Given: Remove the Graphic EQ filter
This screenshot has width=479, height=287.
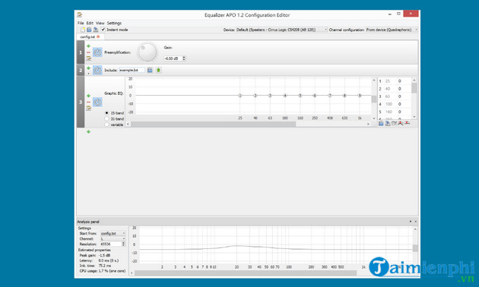Looking at the screenshot, I should (x=88, y=102).
